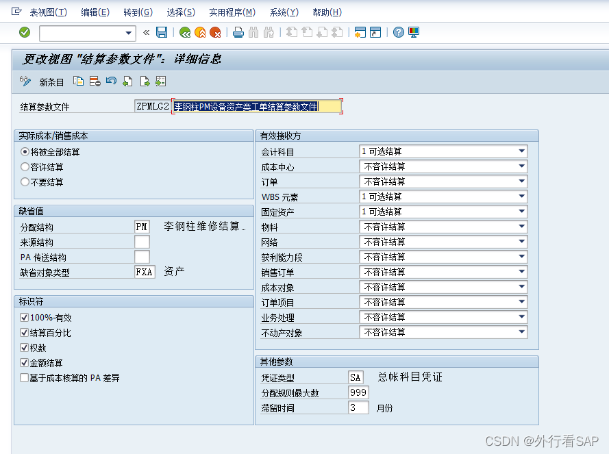This screenshot has width=609, height=454.
Task: Toggle the 100%-有效 checkbox
Action: coord(24,317)
